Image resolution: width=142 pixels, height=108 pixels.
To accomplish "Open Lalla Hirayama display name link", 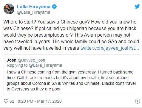I will (34, 7).
